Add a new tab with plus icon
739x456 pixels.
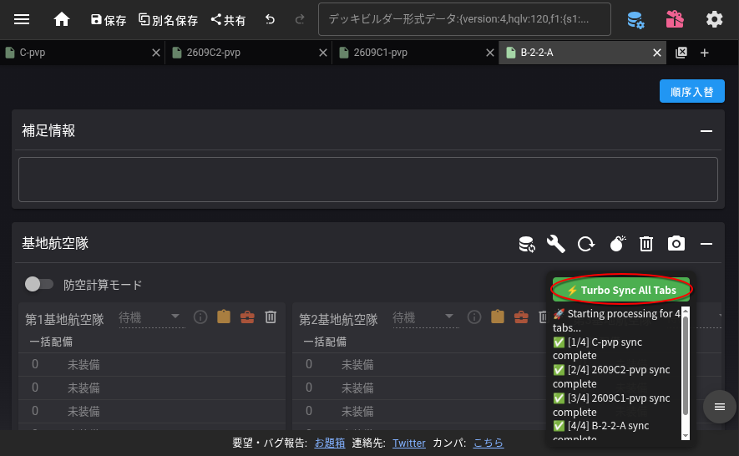[705, 53]
